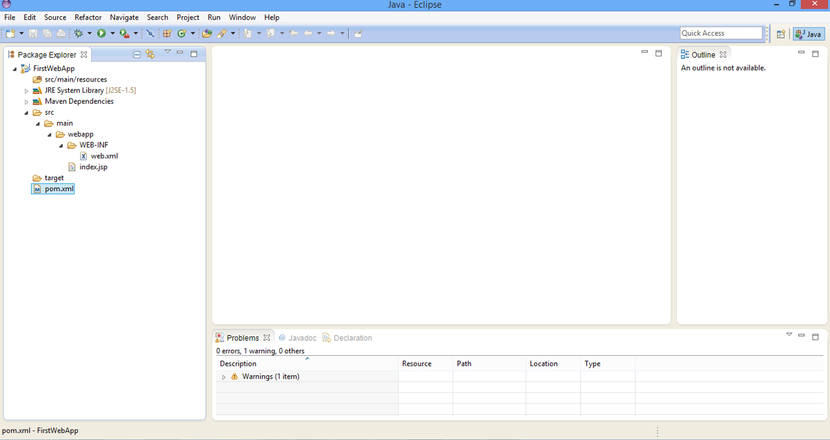The height and width of the screenshot is (440, 830).
Task: Click the Open Type folder icon
Action: [x=207, y=33]
